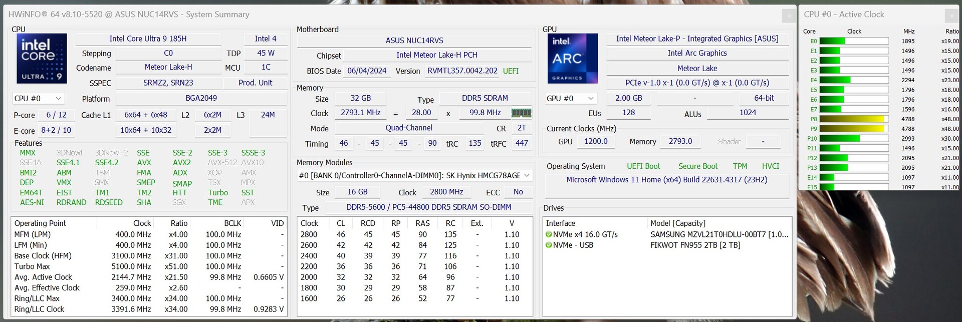Click the Turbo feature label
This screenshot has height=322, width=962.
(218, 193)
